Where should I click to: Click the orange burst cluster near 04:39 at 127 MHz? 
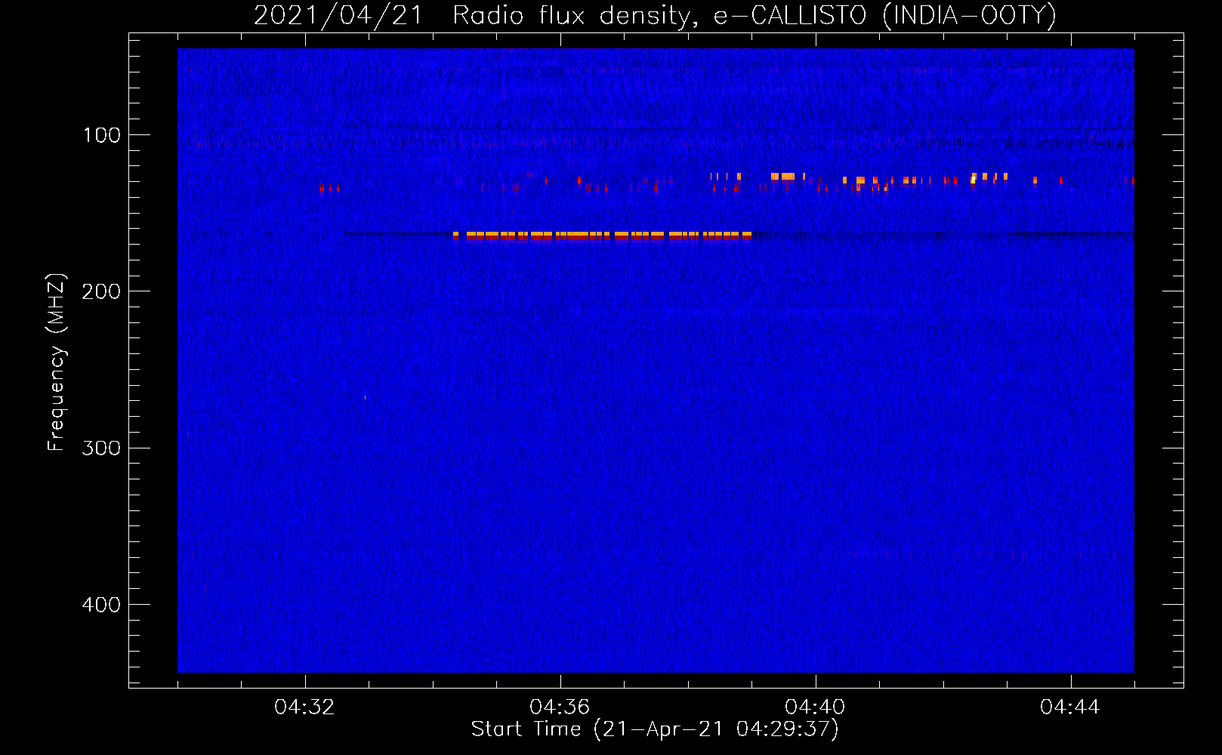[x=783, y=177]
